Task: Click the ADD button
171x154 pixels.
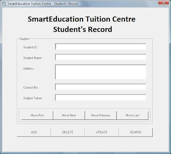Action: (x=34, y=132)
